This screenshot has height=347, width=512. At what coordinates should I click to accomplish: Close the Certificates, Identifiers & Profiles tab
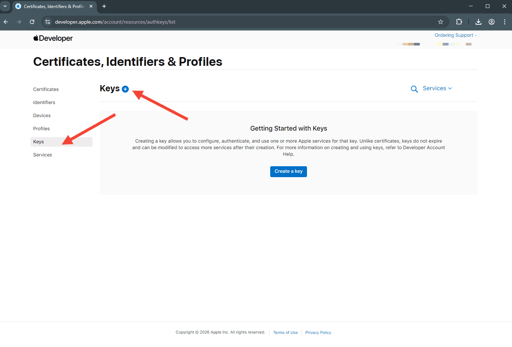(91, 6)
